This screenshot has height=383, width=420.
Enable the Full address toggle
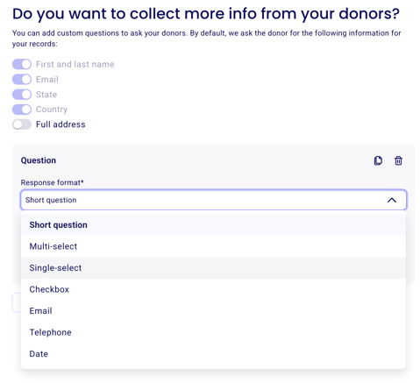22,124
